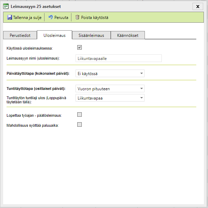The image size is (208, 208).
Task: Click the green window icon in title bar
Action: (x=6, y=6)
